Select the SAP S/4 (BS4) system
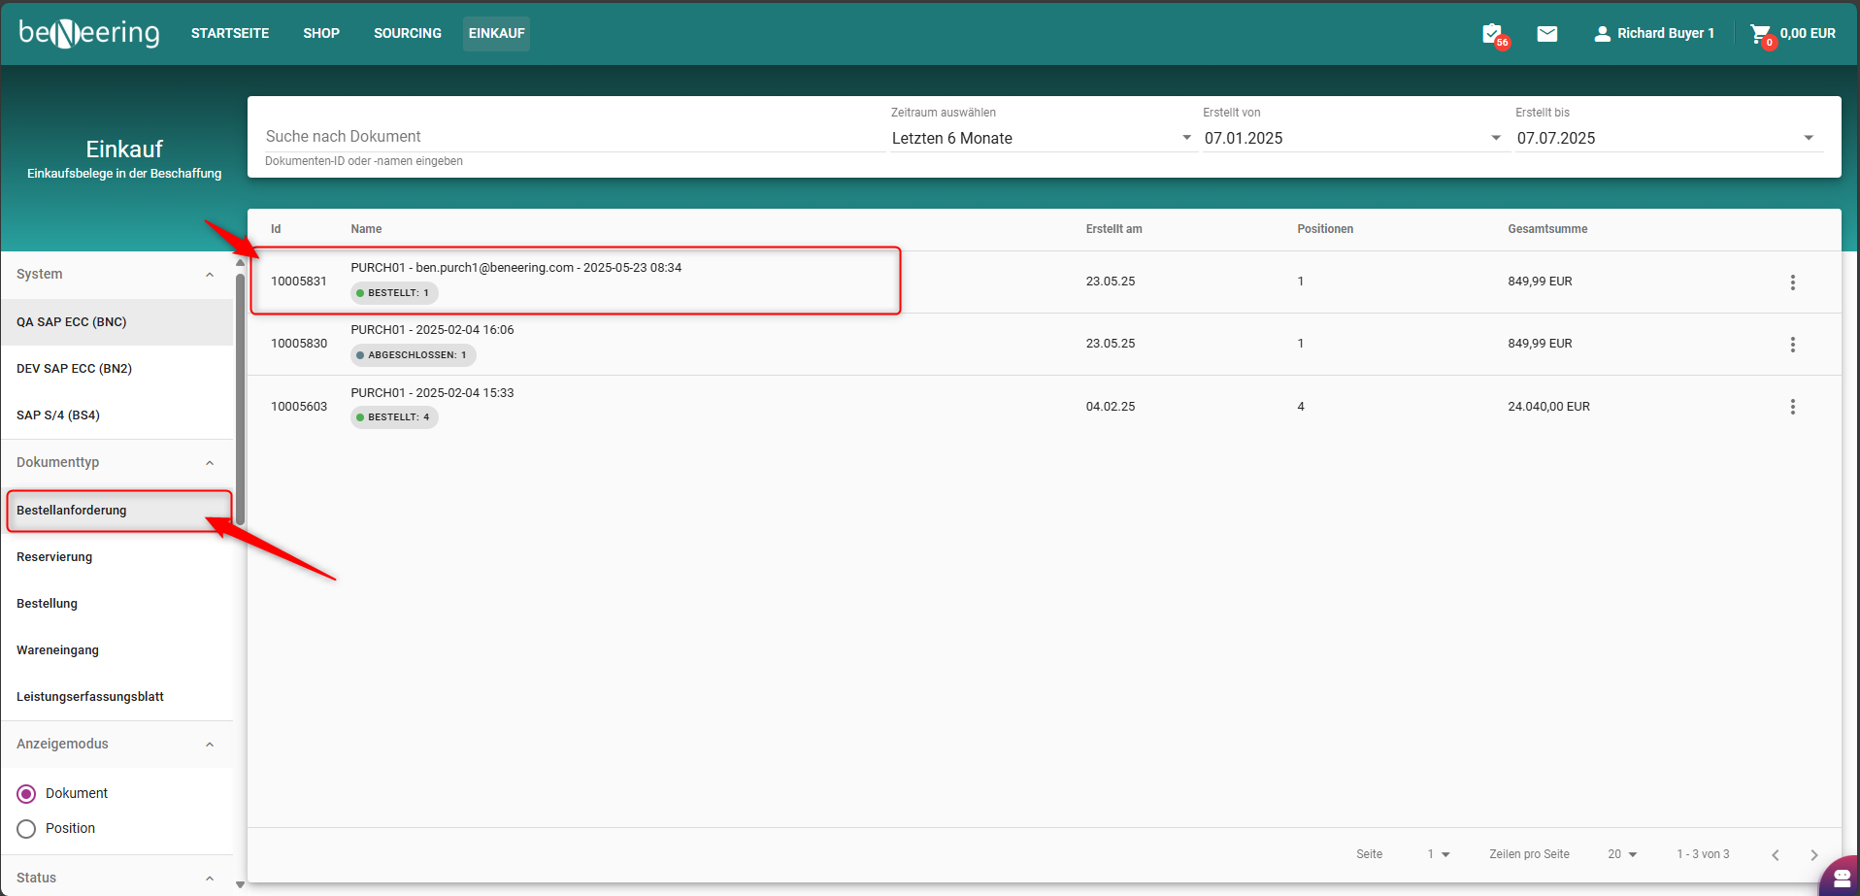This screenshot has width=1860, height=896. click(x=58, y=415)
